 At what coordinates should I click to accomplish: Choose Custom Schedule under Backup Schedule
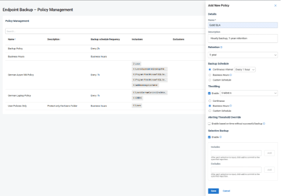[x=210, y=80]
